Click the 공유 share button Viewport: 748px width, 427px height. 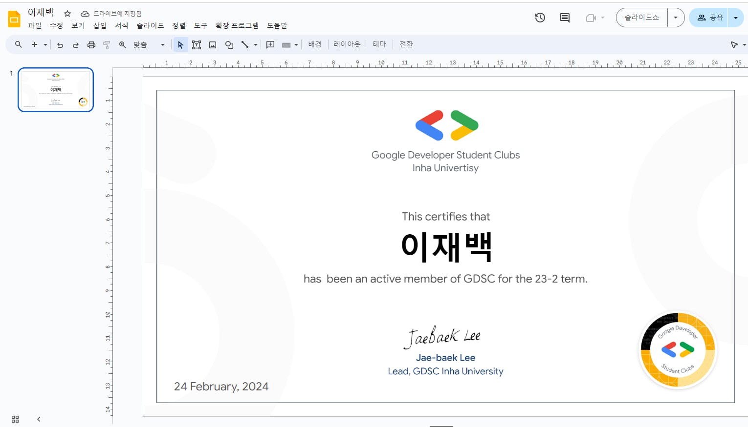click(709, 18)
